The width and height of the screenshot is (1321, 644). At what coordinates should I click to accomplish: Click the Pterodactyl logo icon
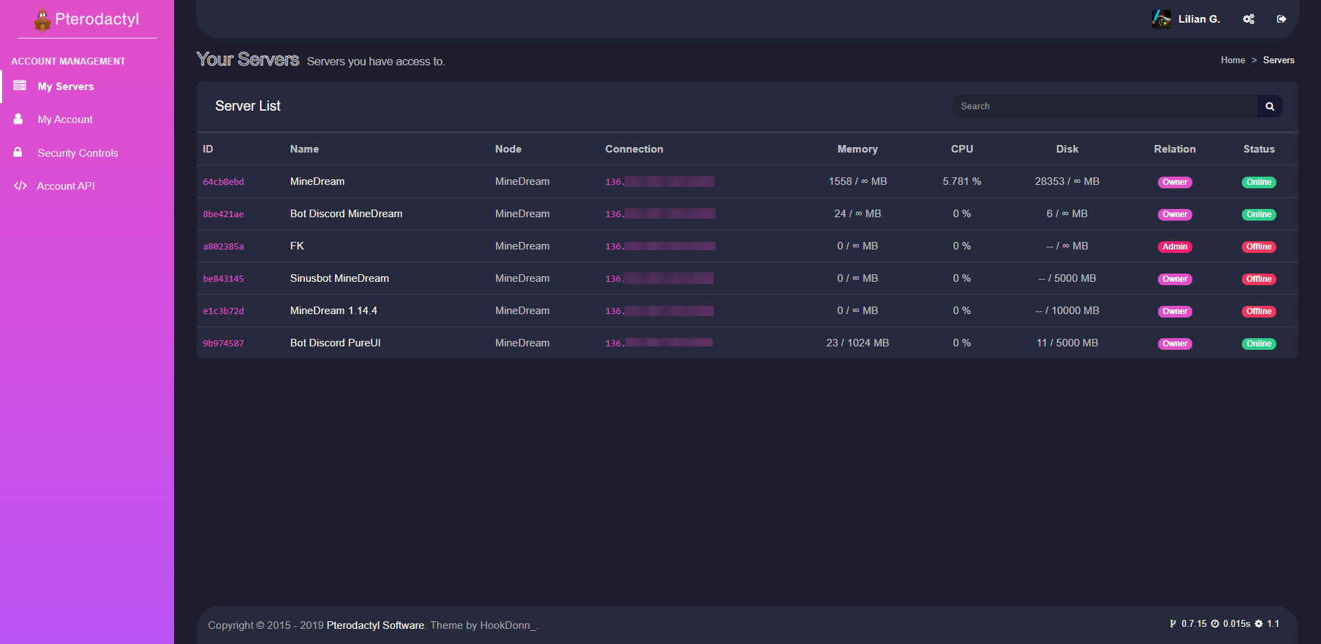[x=43, y=20]
